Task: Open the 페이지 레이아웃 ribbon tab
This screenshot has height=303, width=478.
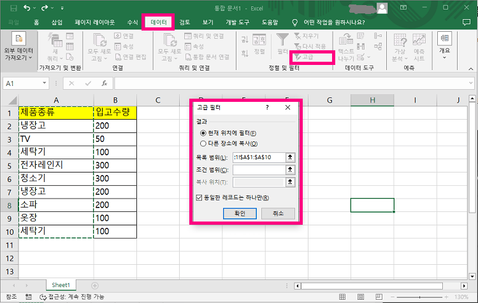Action: [x=94, y=22]
